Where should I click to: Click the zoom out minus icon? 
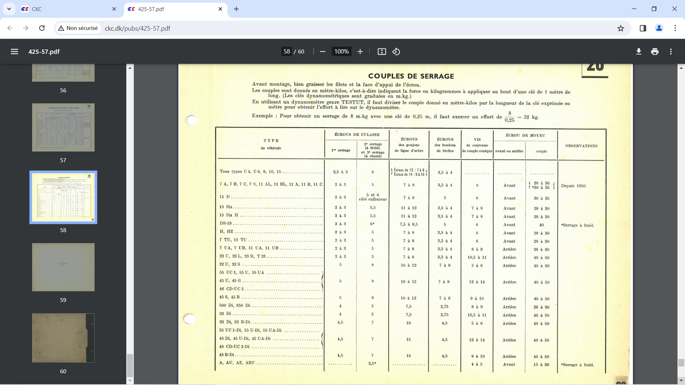(323, 52)
